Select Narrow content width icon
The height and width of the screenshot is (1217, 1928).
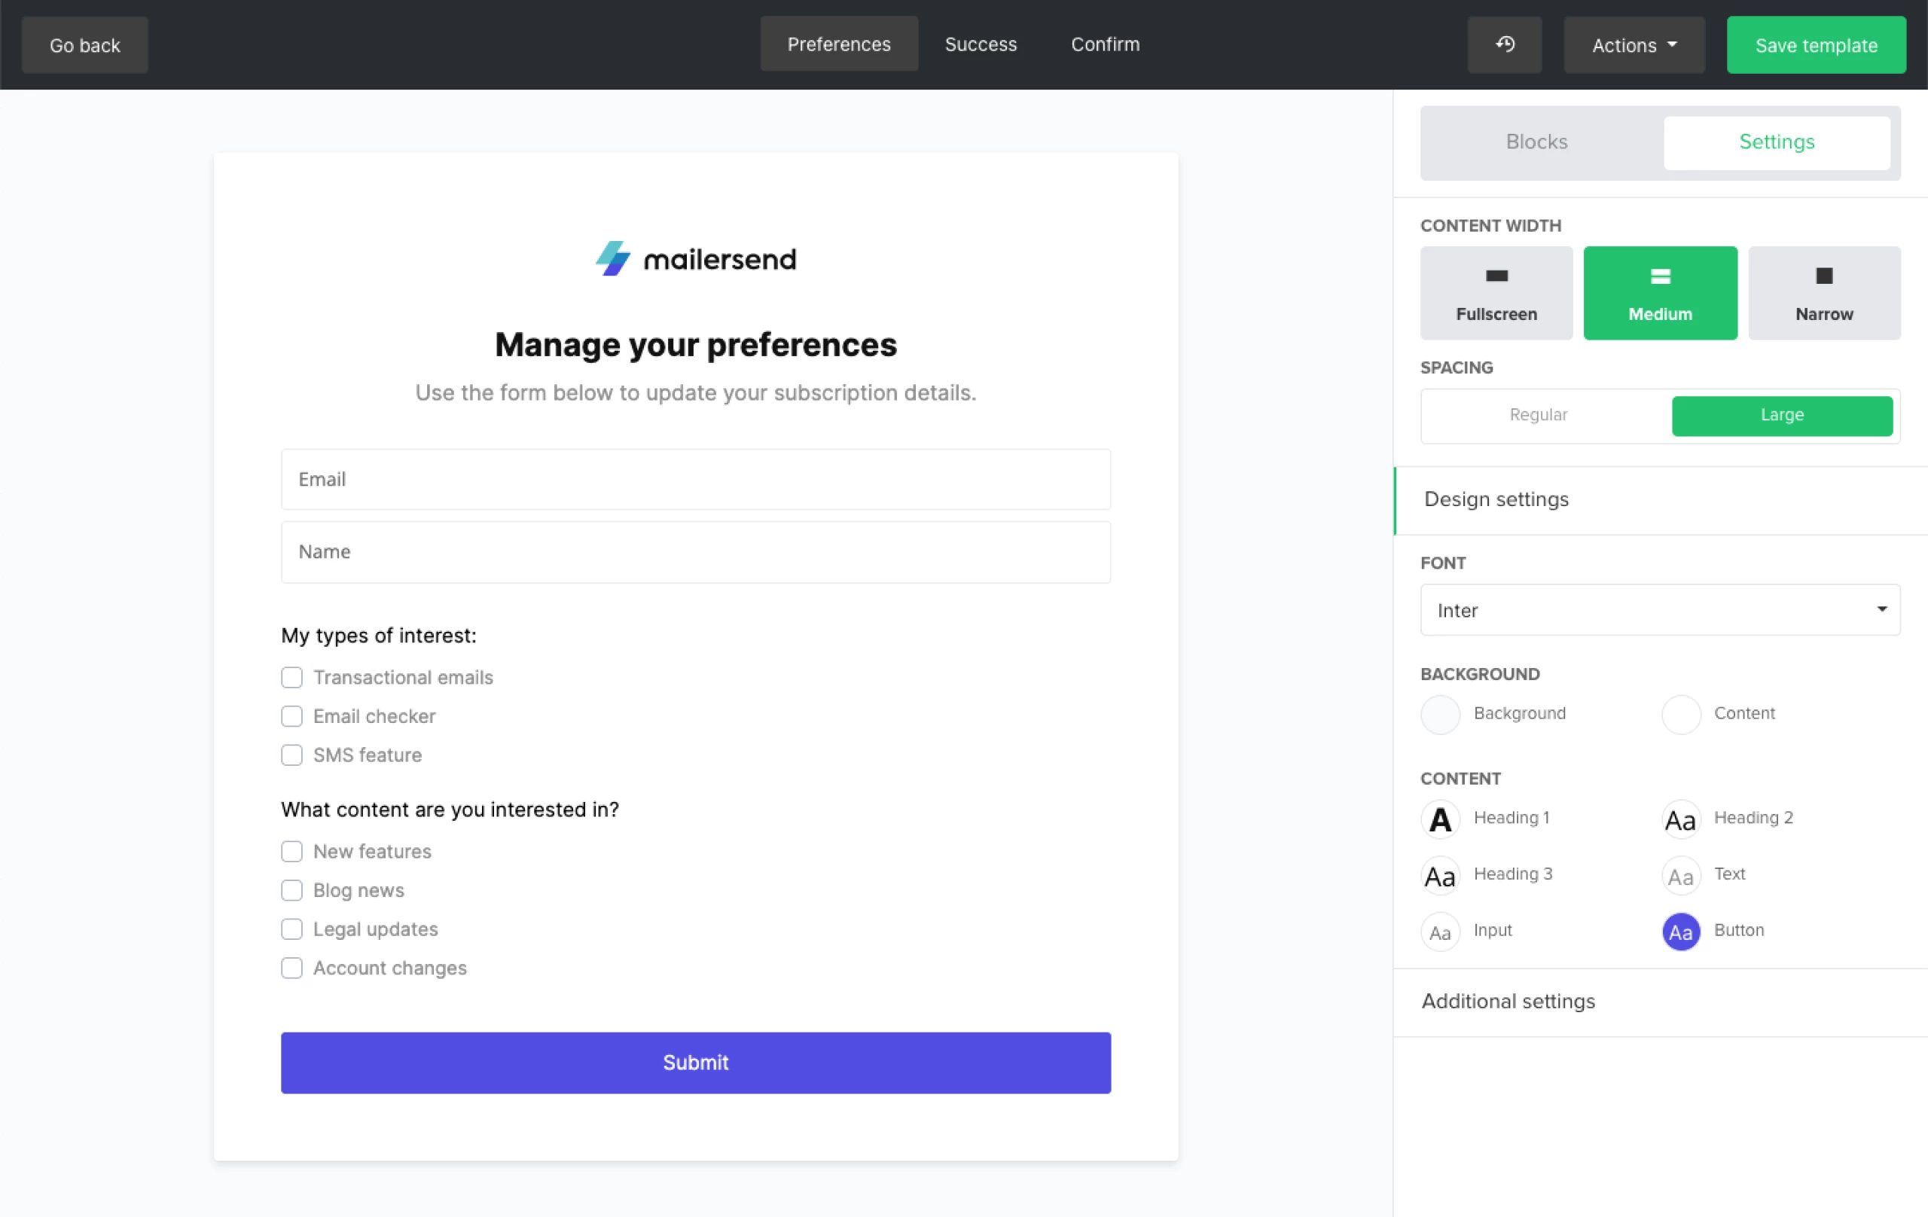pyautogui.click(x=1823, y=276)
